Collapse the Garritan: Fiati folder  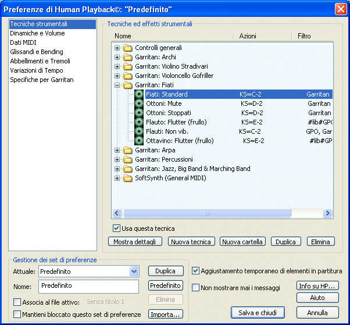117,85
